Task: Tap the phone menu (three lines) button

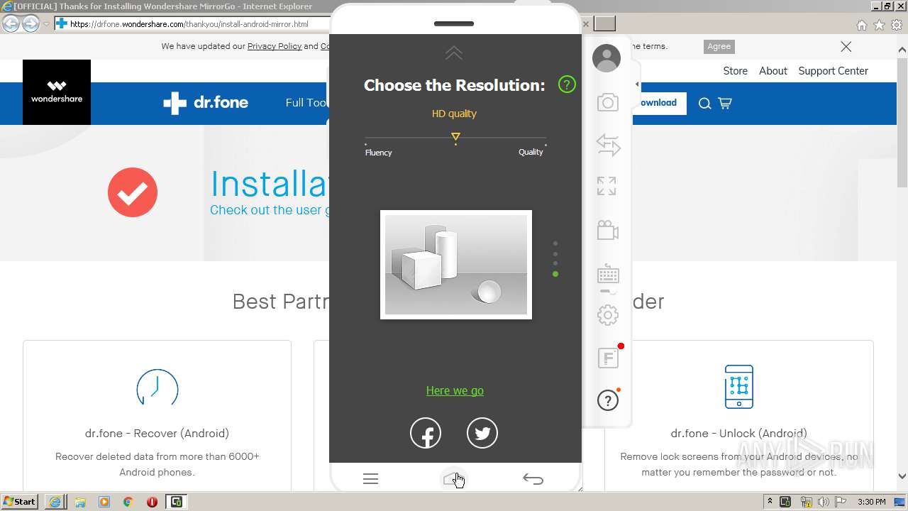Action: (x=371, y=479)
